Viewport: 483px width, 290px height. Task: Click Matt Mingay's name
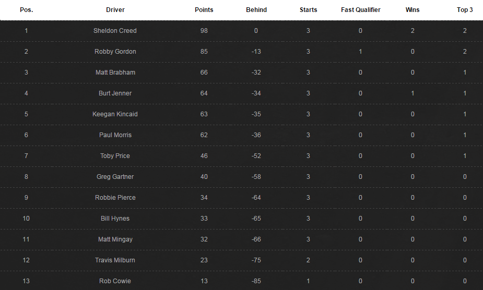[x=115, y=239]
